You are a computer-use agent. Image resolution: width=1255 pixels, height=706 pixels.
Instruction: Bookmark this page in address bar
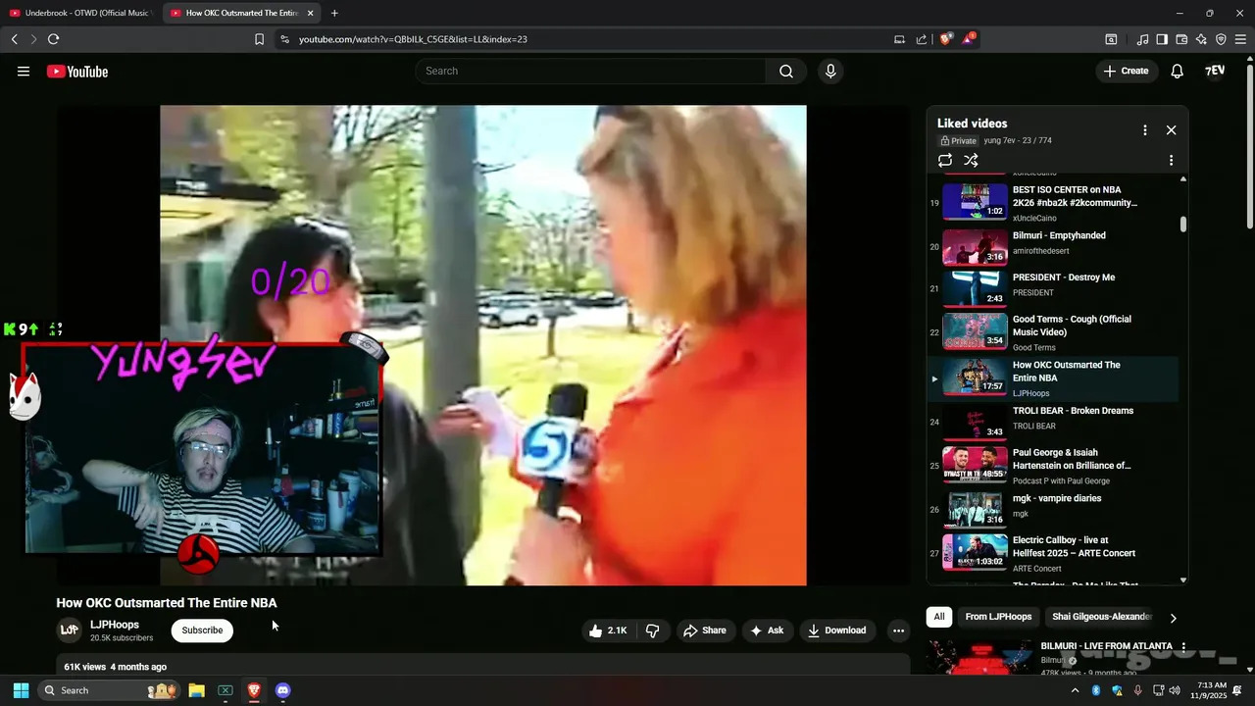click(x=259, y=39)
